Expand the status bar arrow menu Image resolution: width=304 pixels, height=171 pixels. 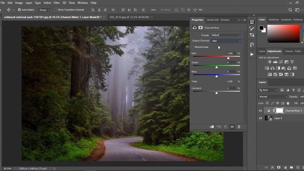(x=55, y=169)
